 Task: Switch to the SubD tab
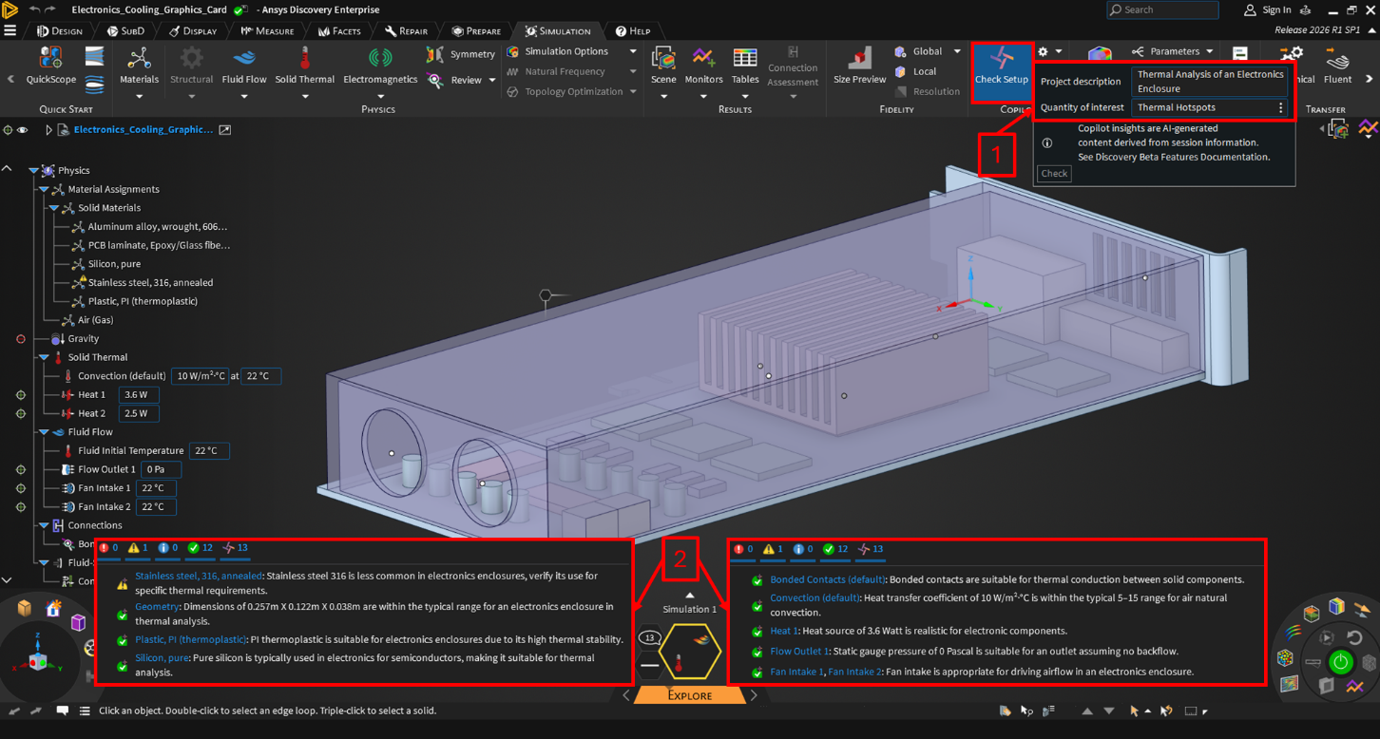pyautogui.click(x=124, y=30)
